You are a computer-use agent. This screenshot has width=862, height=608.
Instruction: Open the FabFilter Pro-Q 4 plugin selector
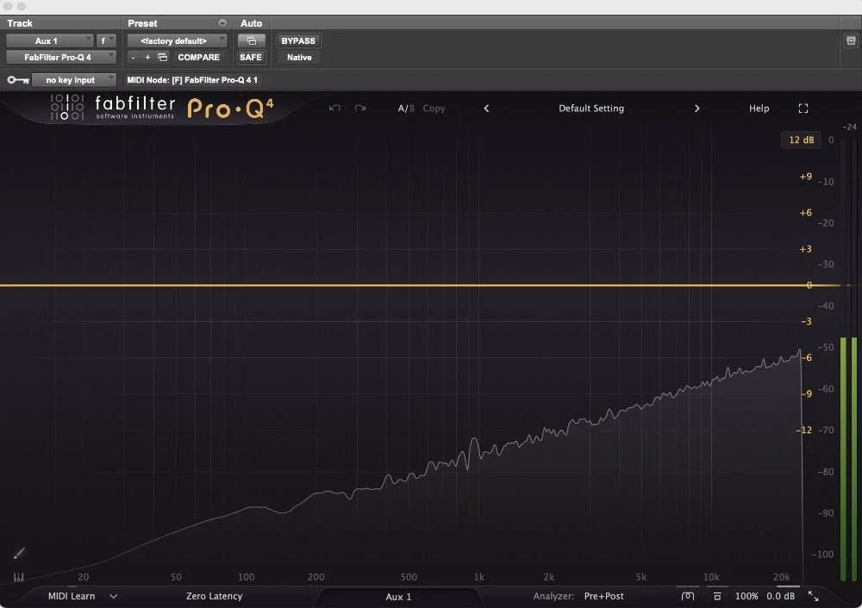(61, 57)
